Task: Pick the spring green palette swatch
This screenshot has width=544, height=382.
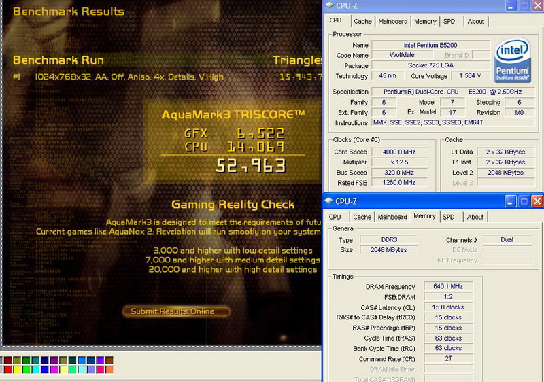Action: (73, 370)
